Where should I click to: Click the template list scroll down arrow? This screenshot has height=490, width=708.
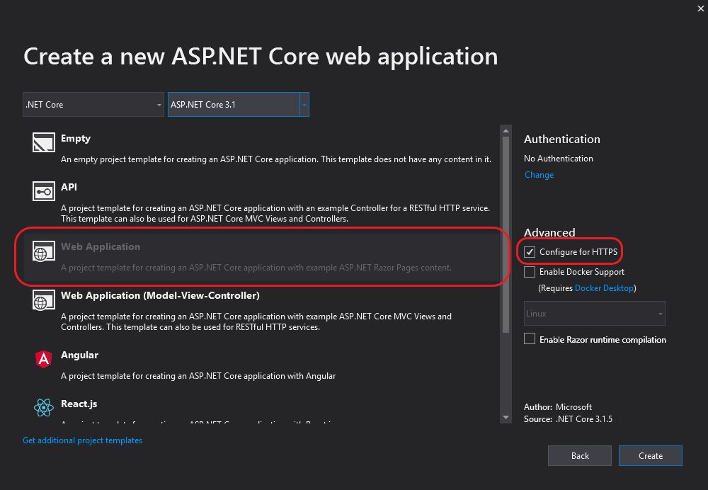coord(506,418)
